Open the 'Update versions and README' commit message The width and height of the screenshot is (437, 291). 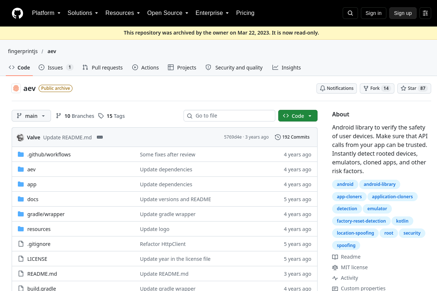[176, 199]
